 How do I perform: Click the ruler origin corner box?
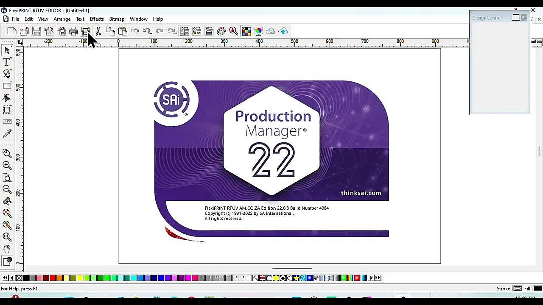tap(20, 42)
